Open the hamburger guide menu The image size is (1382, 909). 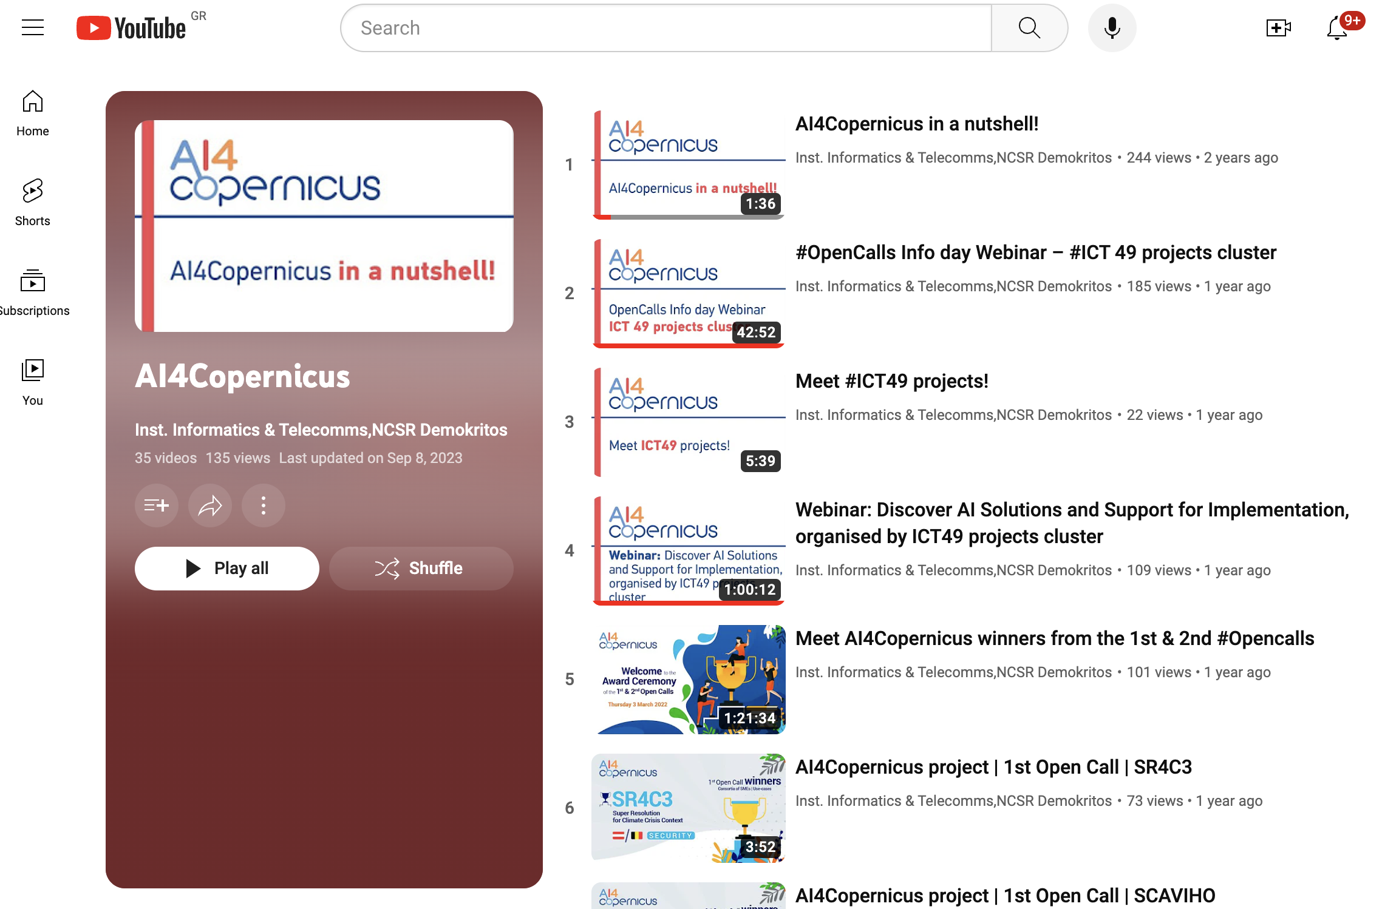point(33,28)
